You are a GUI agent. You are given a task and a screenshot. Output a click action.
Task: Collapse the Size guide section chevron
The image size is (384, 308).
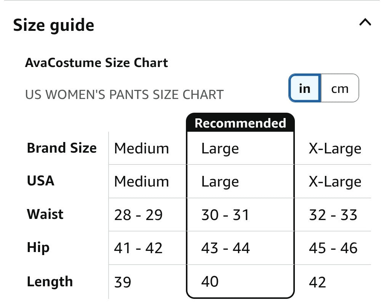point(365,22)
